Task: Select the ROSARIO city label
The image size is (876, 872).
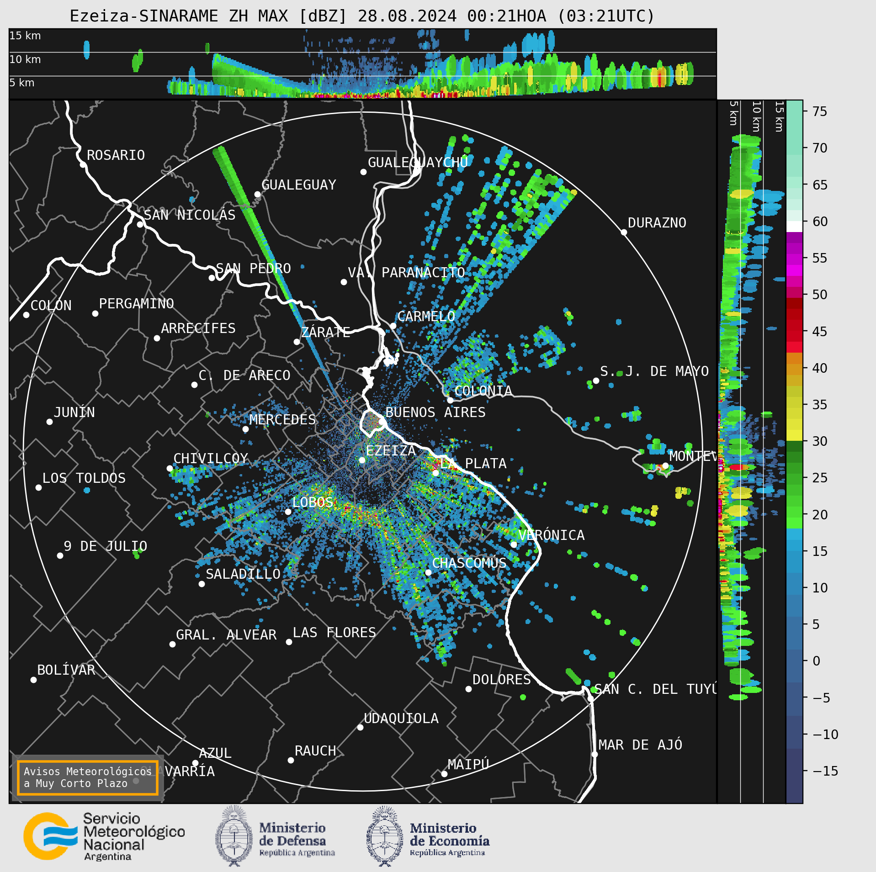Action: 116,155
